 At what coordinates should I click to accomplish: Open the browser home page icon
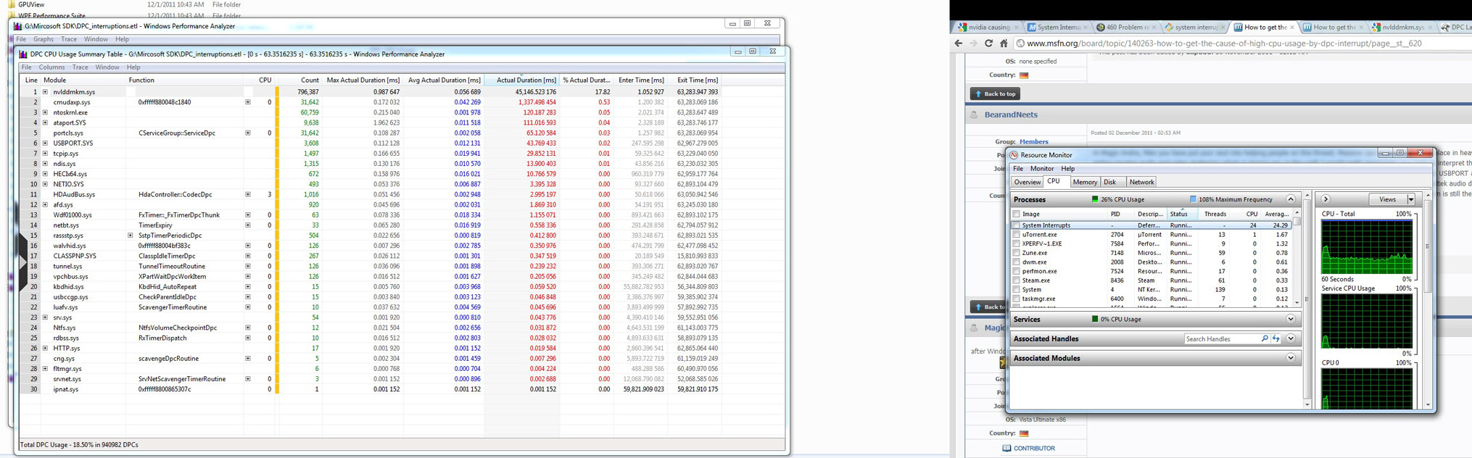[1004, 43]
